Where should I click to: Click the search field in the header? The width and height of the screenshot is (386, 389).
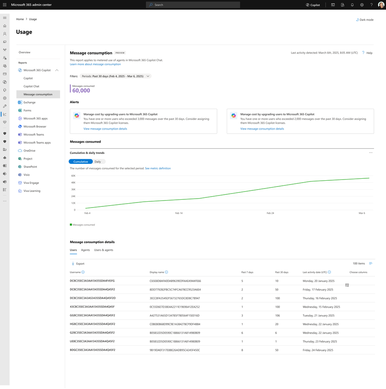pyautogui.click(x=193, y=5)
